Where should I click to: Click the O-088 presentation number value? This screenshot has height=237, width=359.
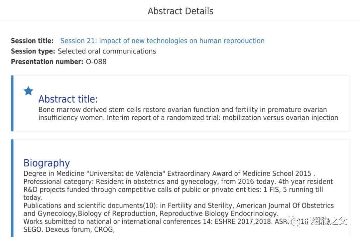tap(96, 62)
